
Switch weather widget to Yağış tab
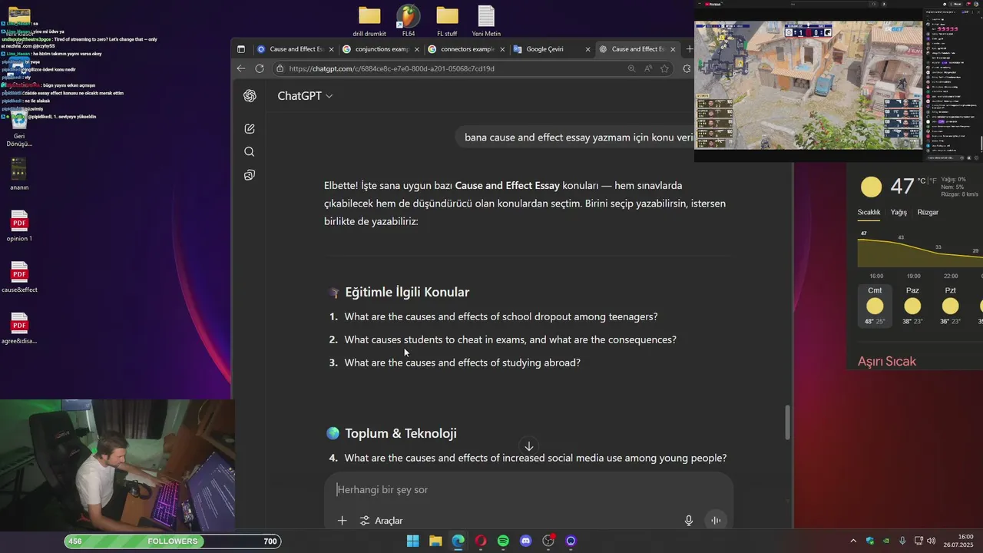(x=899, y=212)
